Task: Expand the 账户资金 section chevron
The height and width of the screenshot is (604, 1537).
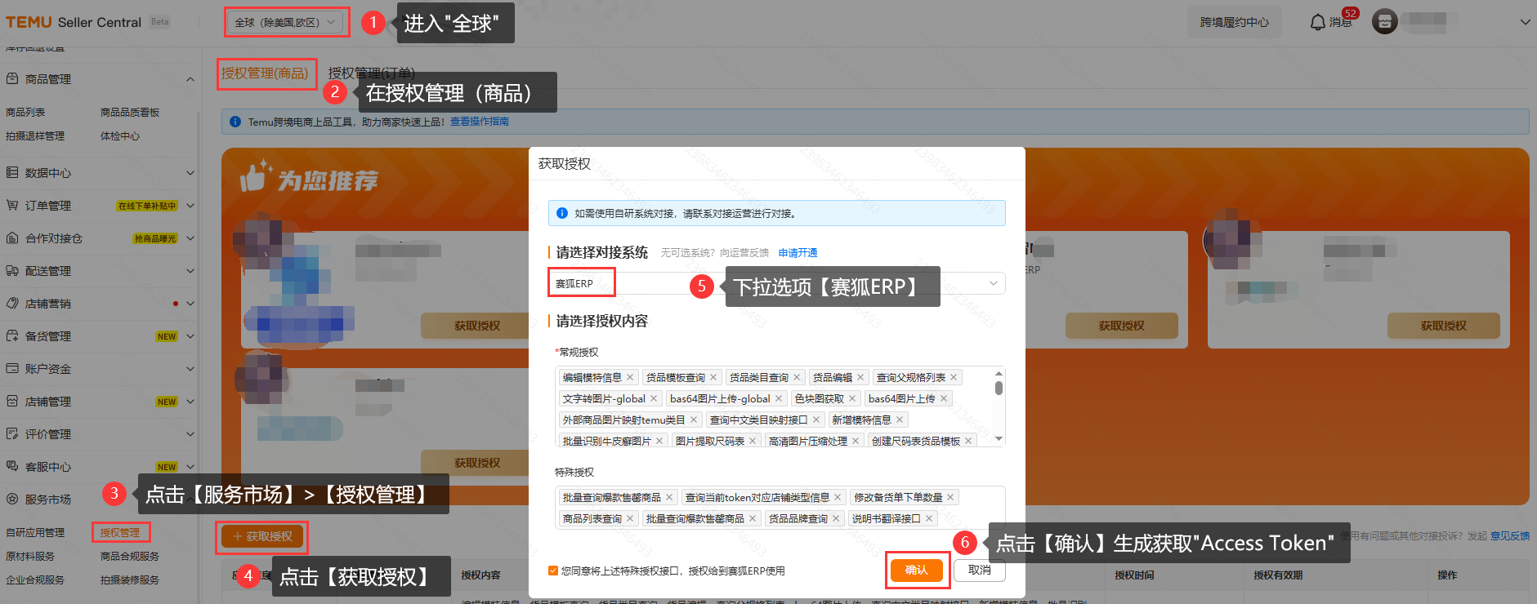Action: [x=190, y=369]
